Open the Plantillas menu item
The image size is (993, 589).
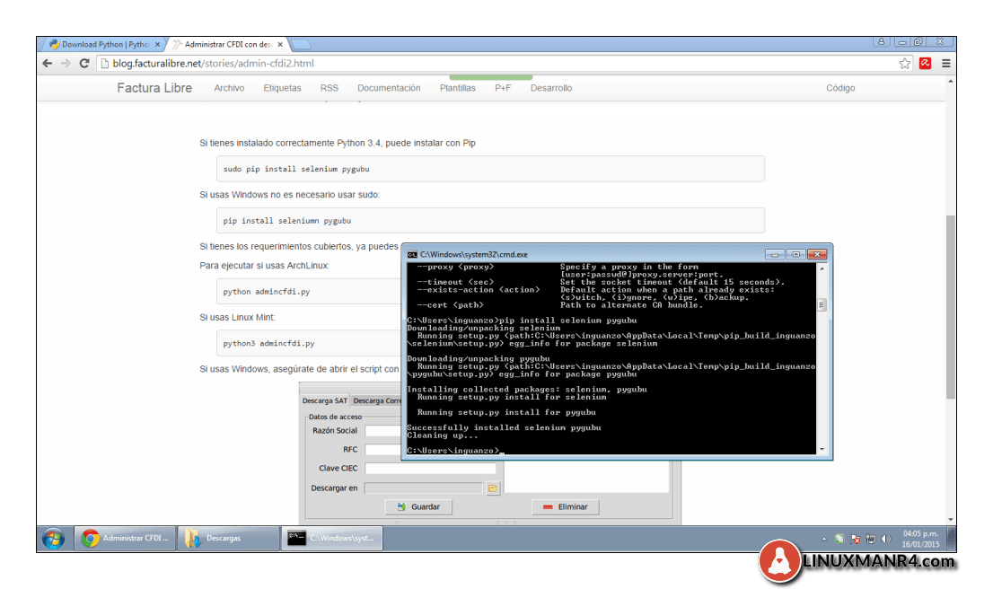pos(457,88)
